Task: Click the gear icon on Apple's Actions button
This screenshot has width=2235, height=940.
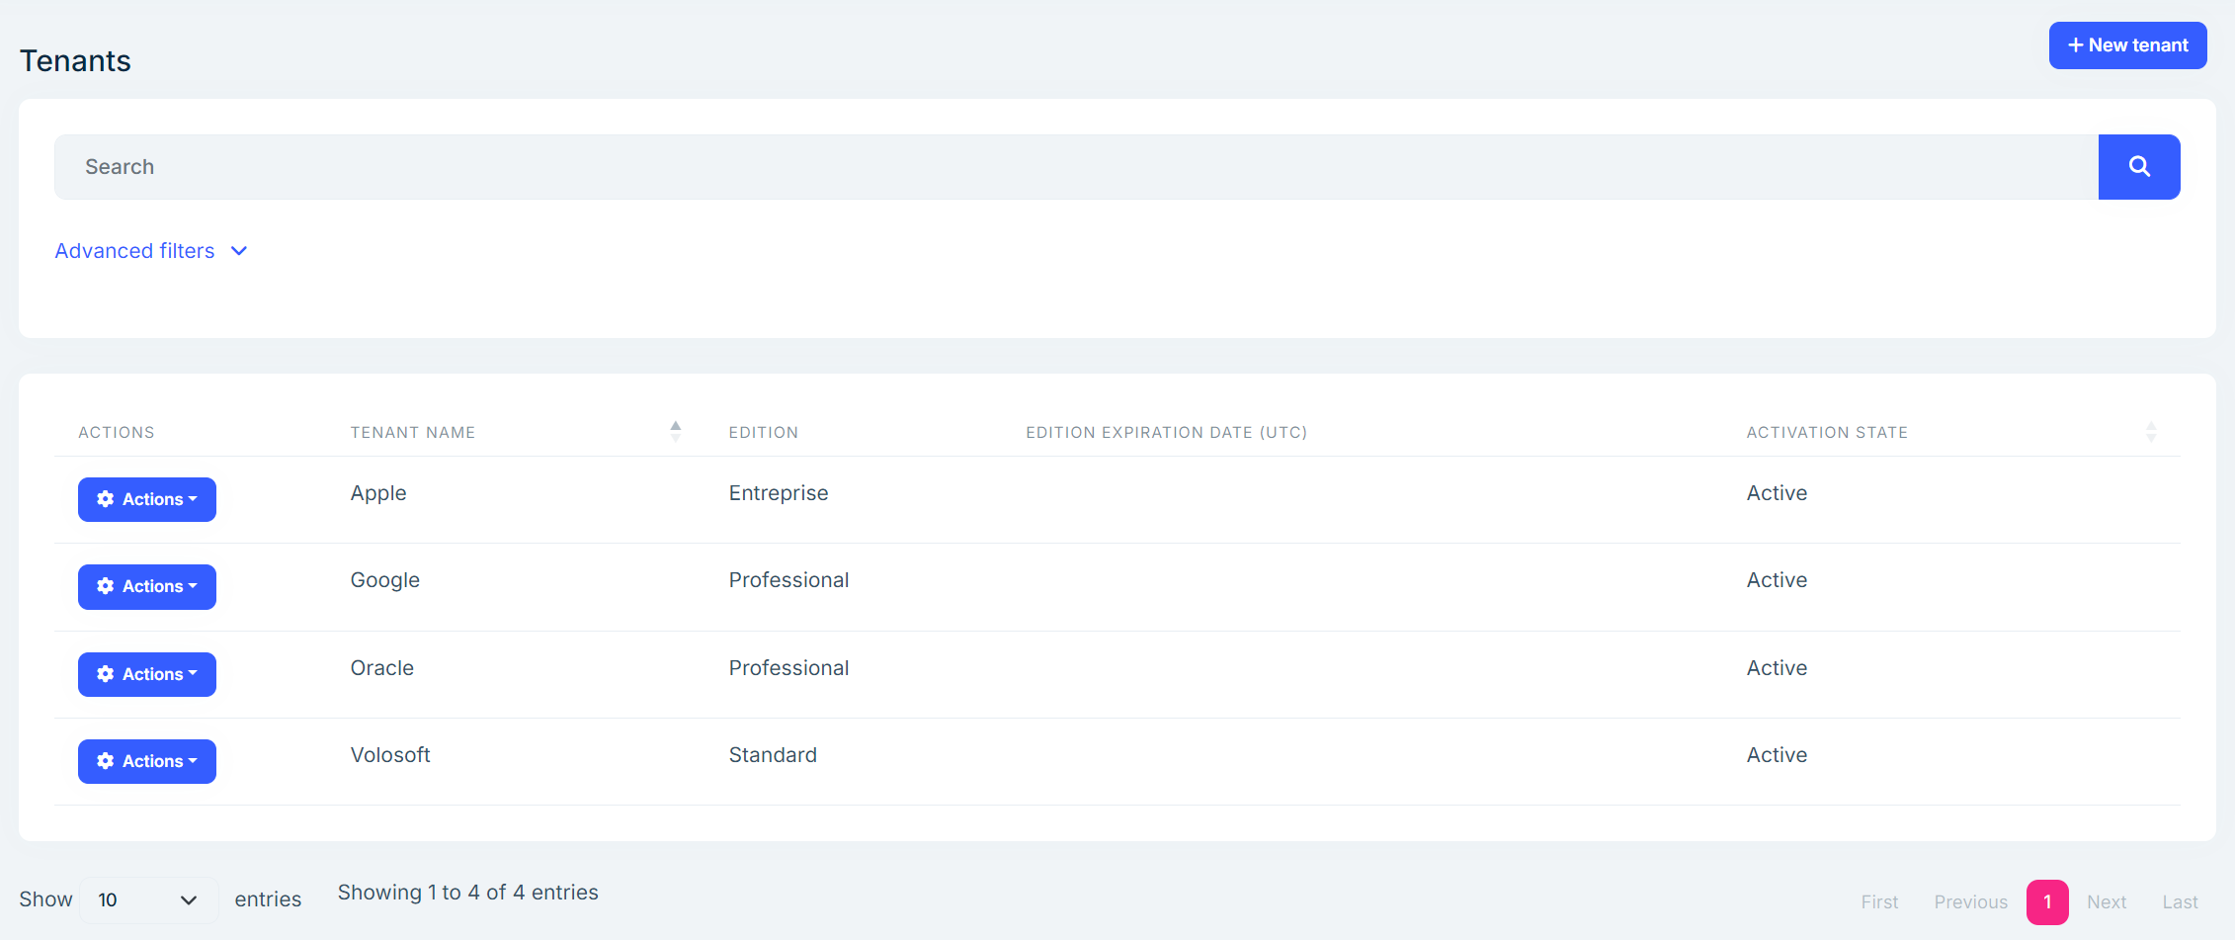Action: point(106,499)
